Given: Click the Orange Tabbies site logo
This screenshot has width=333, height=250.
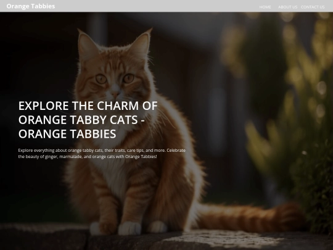Looking at the screenshot, I should click(x=31, y=6).
